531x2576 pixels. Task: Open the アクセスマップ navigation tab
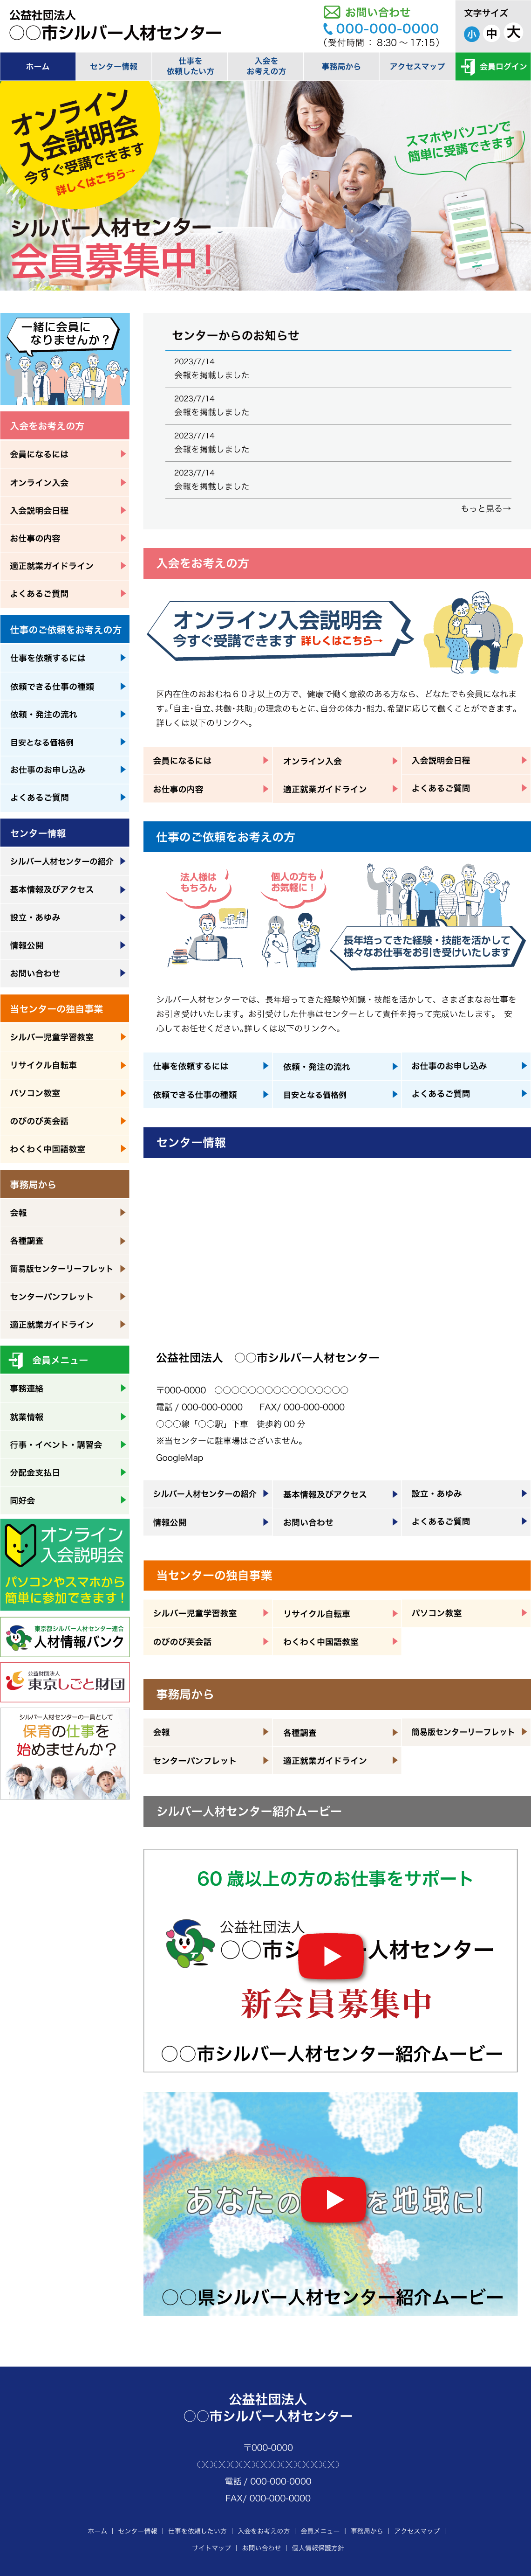pos(417,67)
